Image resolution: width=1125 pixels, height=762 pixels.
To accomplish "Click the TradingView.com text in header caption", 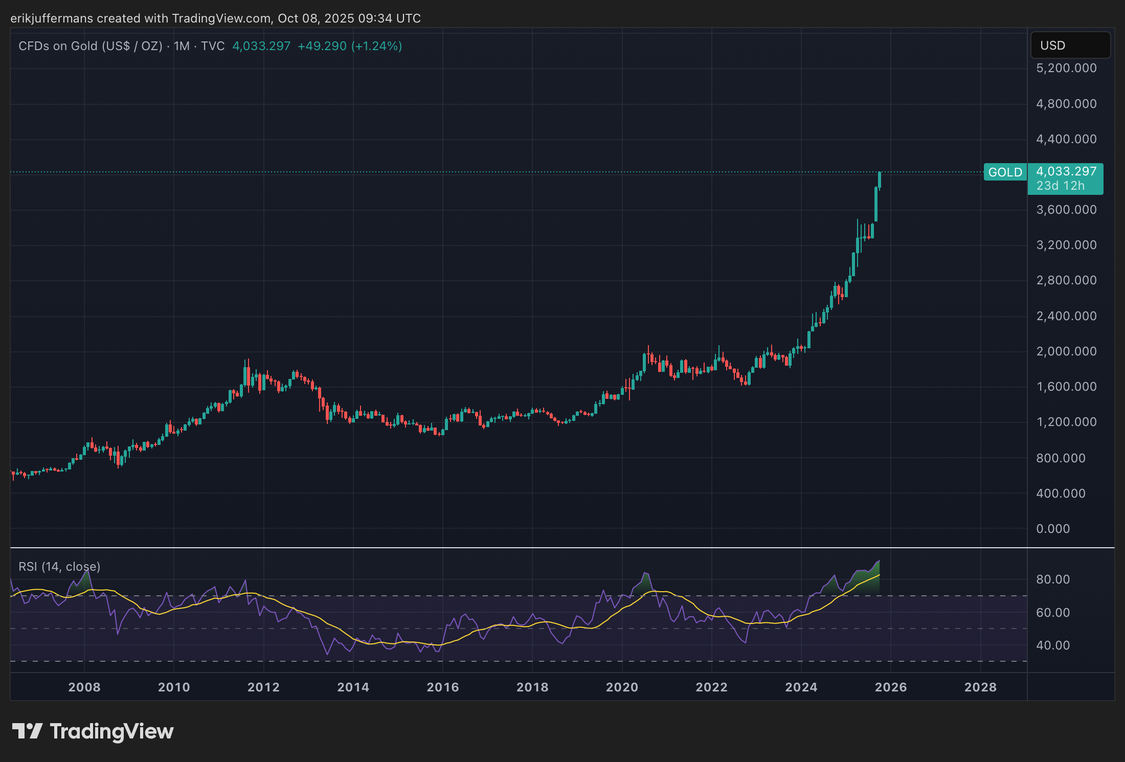I will click(x=221, y=18).
